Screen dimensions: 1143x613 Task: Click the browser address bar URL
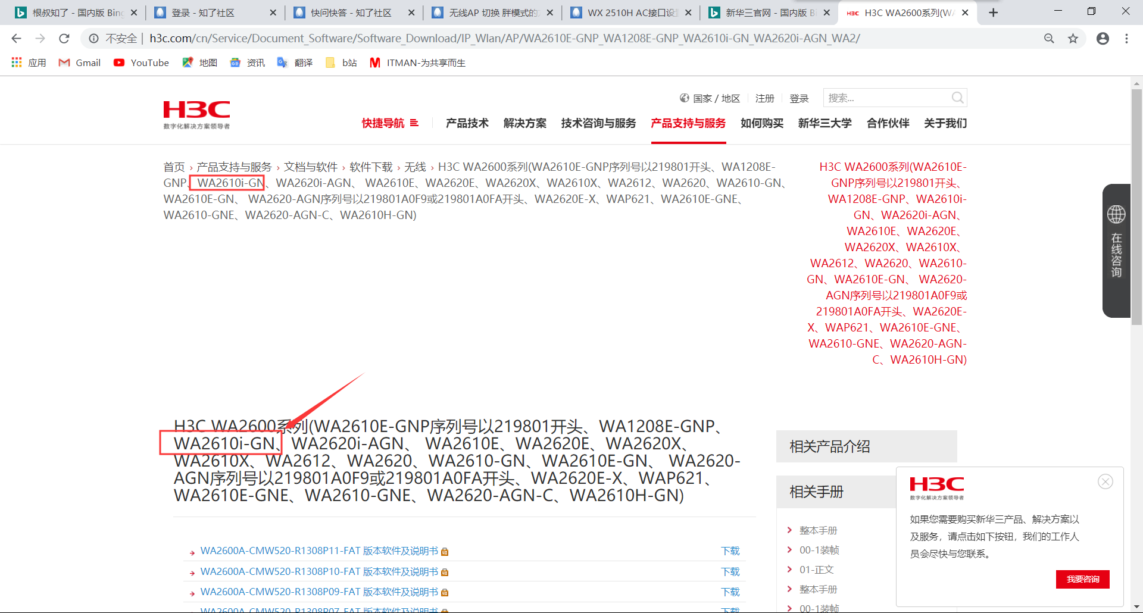[x=505, y=39]
